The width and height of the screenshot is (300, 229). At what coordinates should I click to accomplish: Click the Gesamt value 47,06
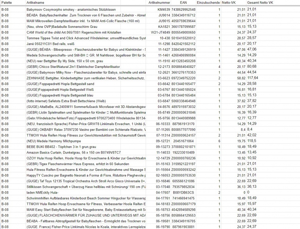(252, 49)
